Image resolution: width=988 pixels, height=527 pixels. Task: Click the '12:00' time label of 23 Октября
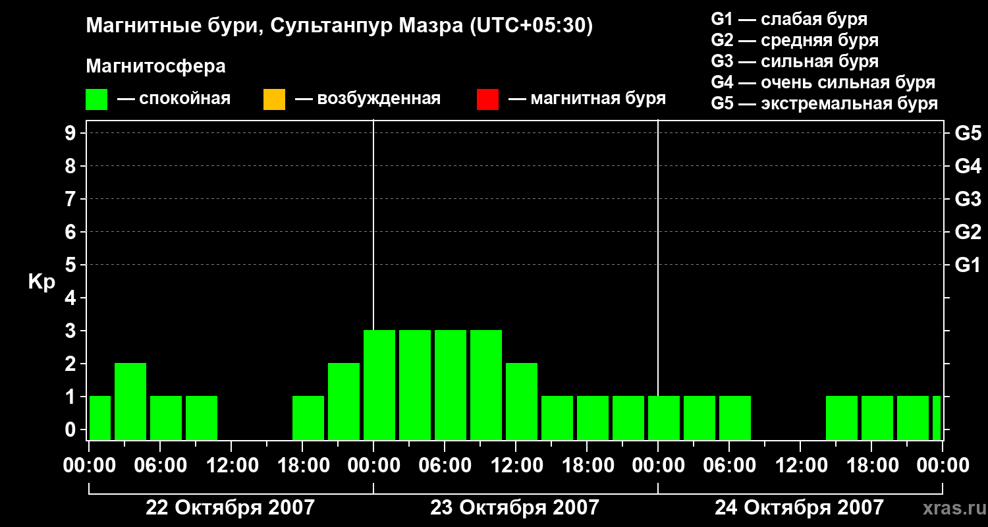click(516, 466)
